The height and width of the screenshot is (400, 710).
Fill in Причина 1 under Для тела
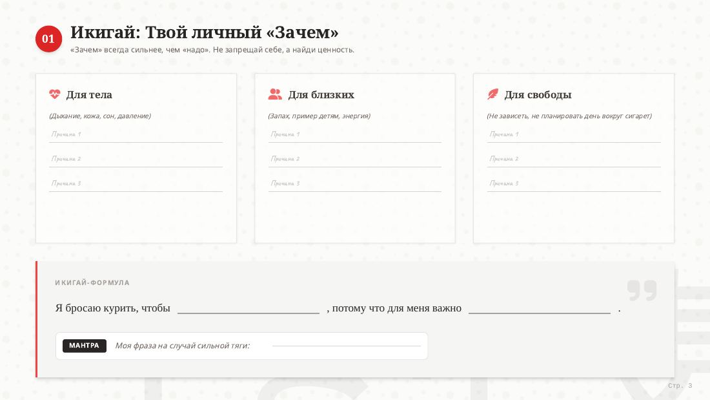(136, 134)
